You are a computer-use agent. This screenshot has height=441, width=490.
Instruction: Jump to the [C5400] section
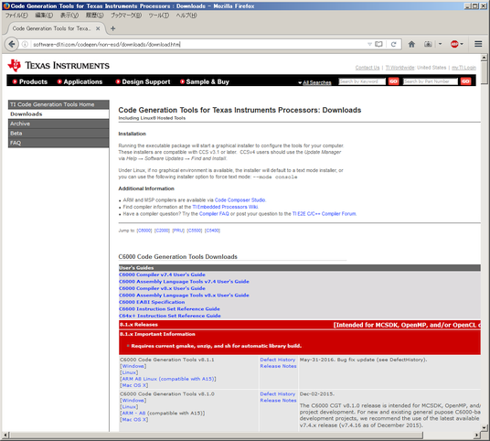point(212,231)
